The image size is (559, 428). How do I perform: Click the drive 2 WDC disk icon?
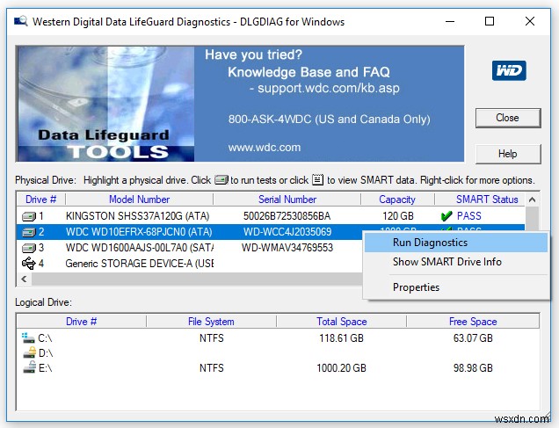[x=29, y=232]
